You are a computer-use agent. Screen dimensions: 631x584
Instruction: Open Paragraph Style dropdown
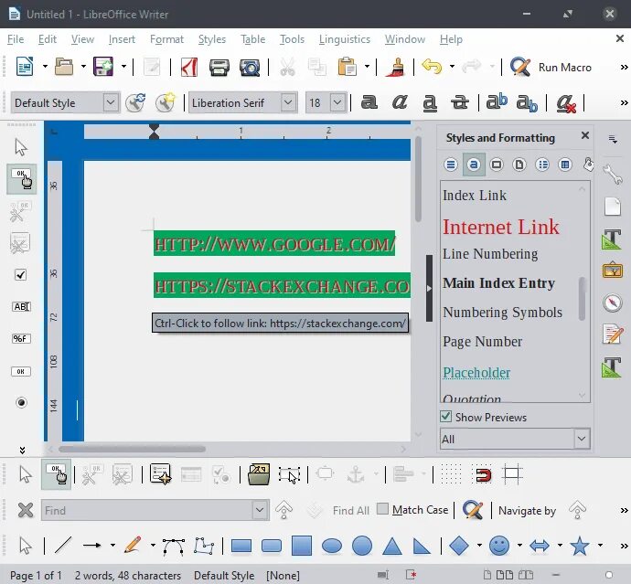click(x=111, y=102)
